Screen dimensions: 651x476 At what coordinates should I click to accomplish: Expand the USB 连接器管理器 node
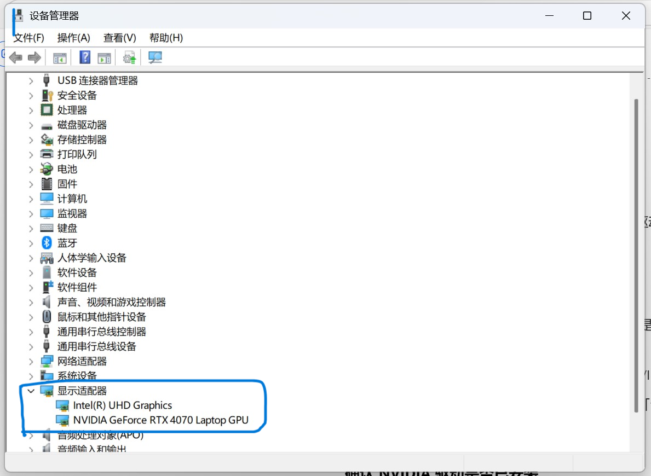(x=31, y=81)
